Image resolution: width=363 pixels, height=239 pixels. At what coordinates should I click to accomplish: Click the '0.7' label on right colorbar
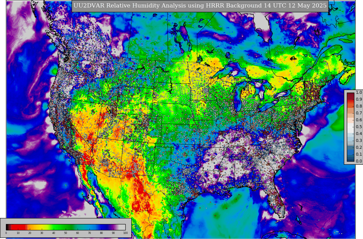tap(359, 113)
